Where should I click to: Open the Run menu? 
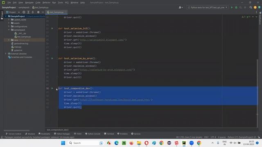pyautogui.click(x=54, y=2)
